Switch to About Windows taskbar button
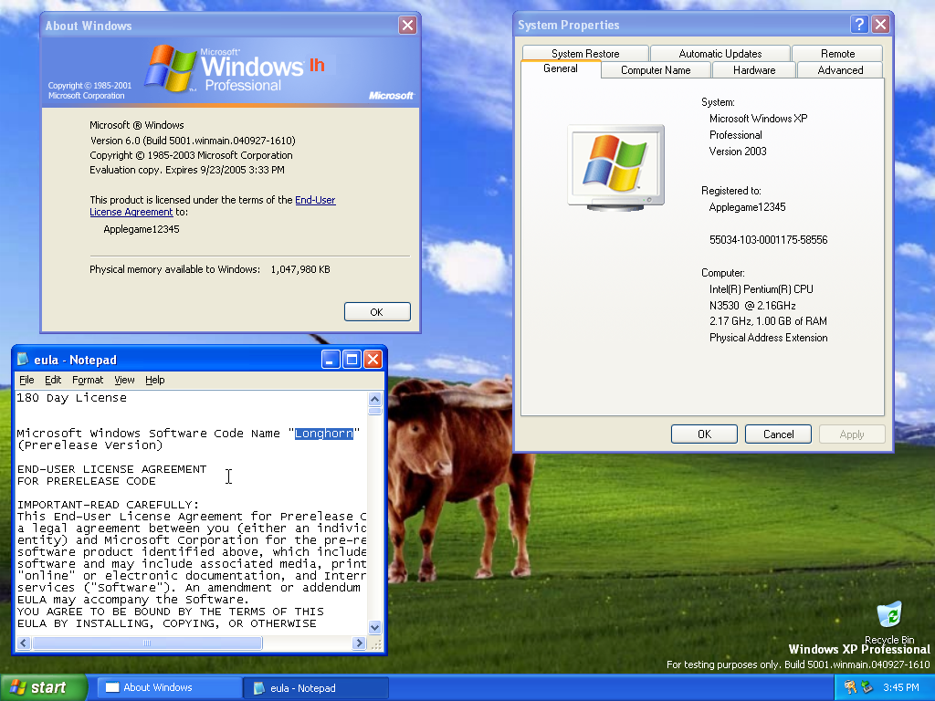Viewport: 935px width, 701px height. (169, 687)
